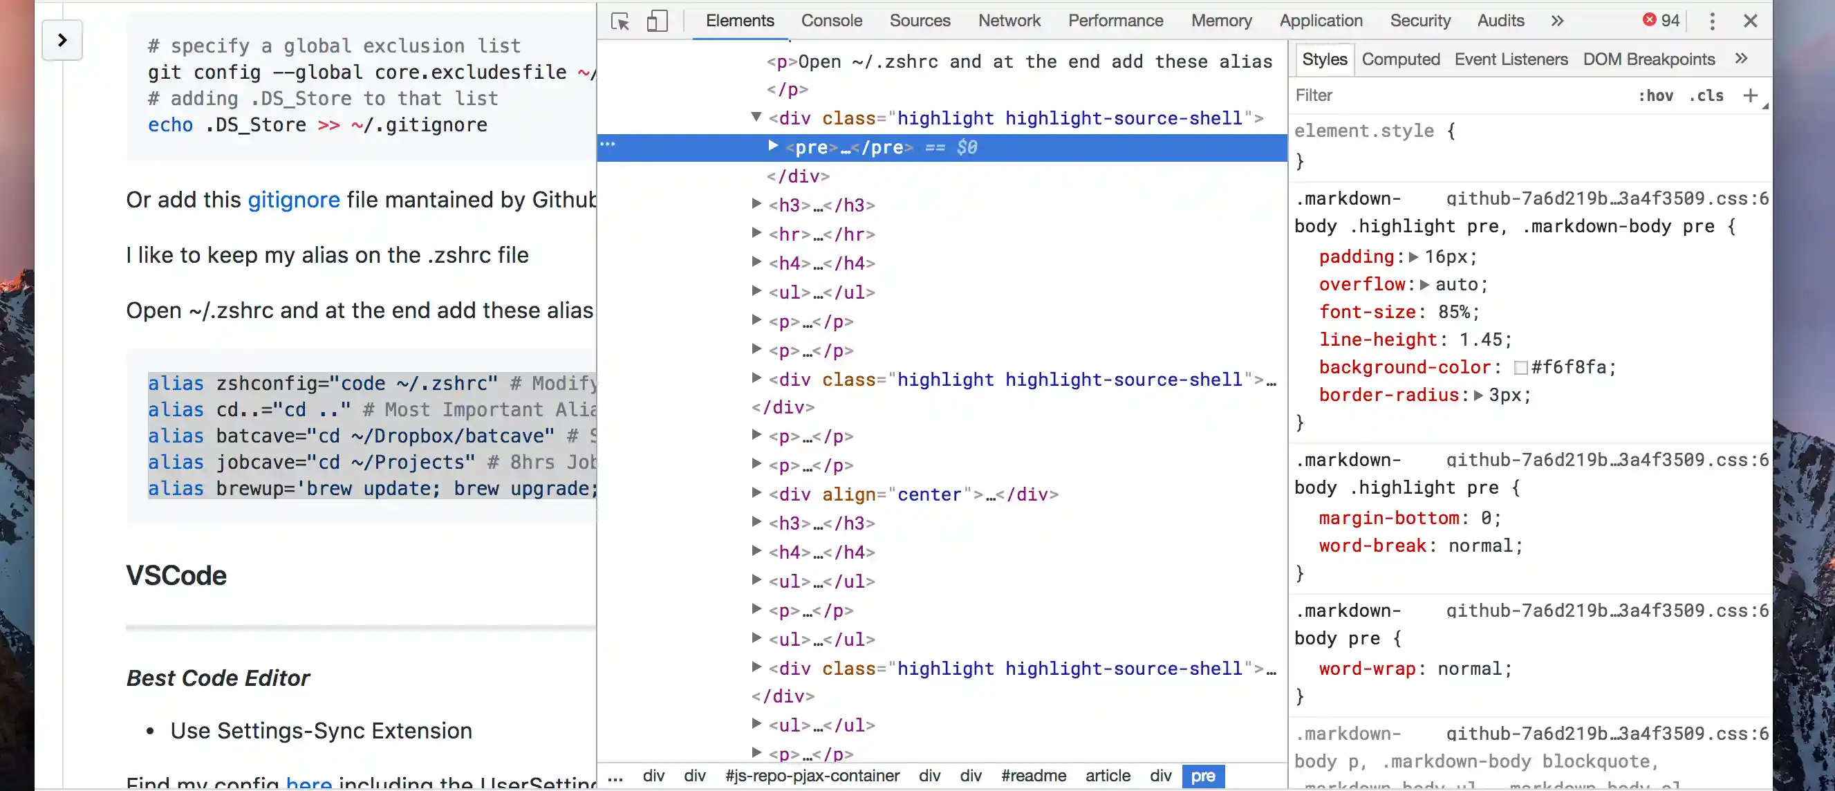Add a new style rule with plus icon
This screenshot has width=1835, height=791.
click(1750, 95)
